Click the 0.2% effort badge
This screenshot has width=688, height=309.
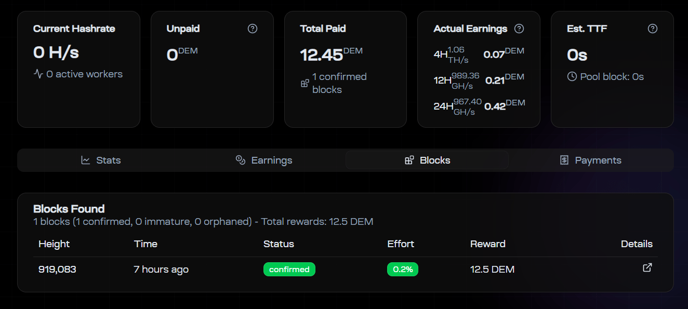click(403, 270)
